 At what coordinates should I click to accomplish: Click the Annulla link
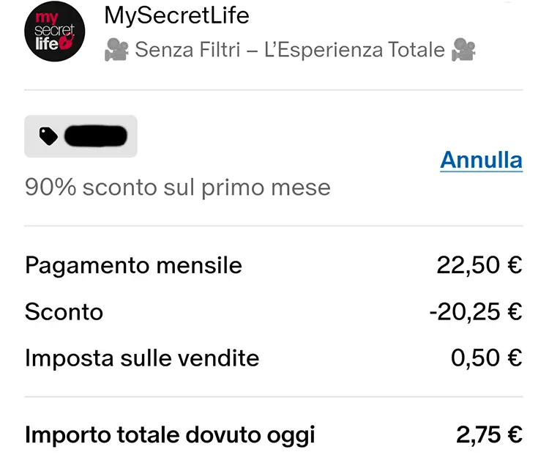(x=481, y=160)
